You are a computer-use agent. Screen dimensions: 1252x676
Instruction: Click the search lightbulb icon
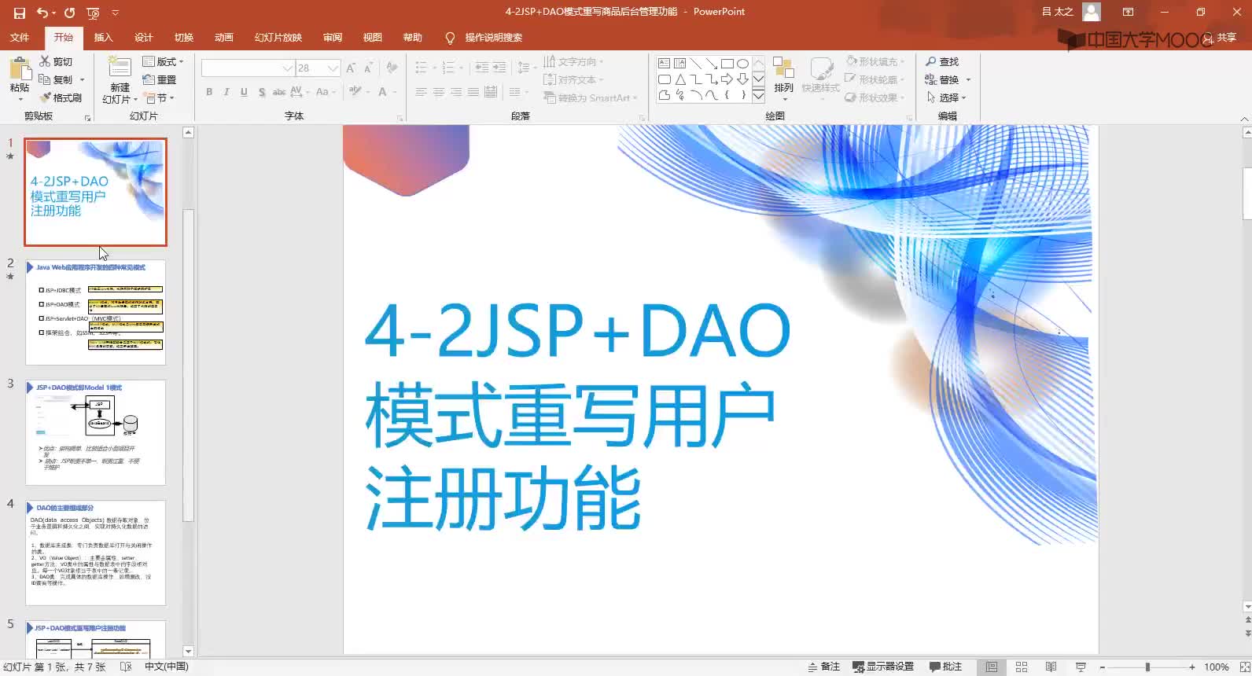(450, 38)
